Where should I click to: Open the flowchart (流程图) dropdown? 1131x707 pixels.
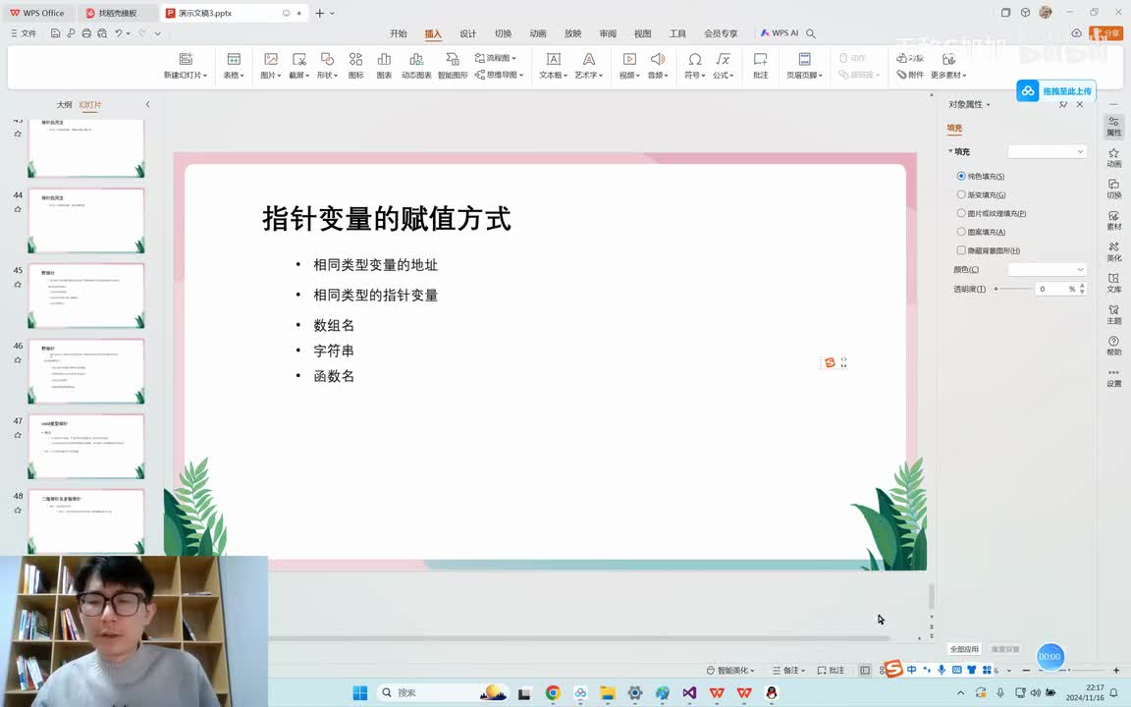pyautogui.click(x=496, y=58)
